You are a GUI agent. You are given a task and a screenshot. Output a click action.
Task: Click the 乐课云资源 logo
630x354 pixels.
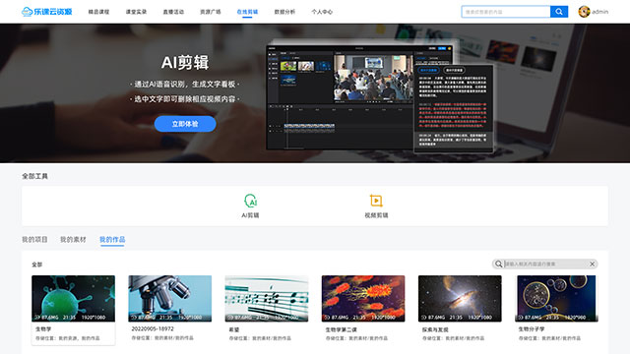point(46,12)
